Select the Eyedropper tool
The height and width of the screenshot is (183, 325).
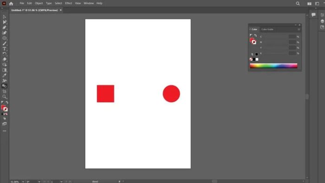tap(4, 75)
